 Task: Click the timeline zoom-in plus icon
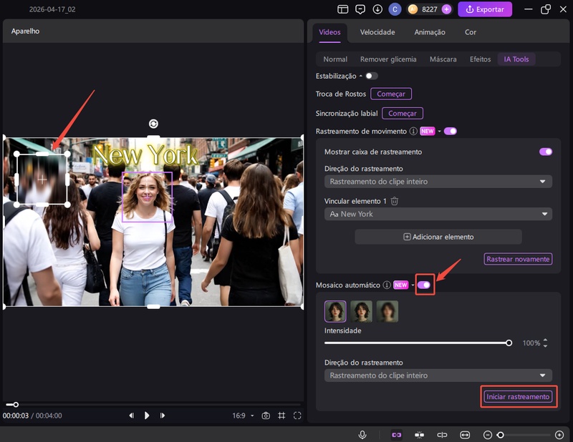tap(559, 435)
